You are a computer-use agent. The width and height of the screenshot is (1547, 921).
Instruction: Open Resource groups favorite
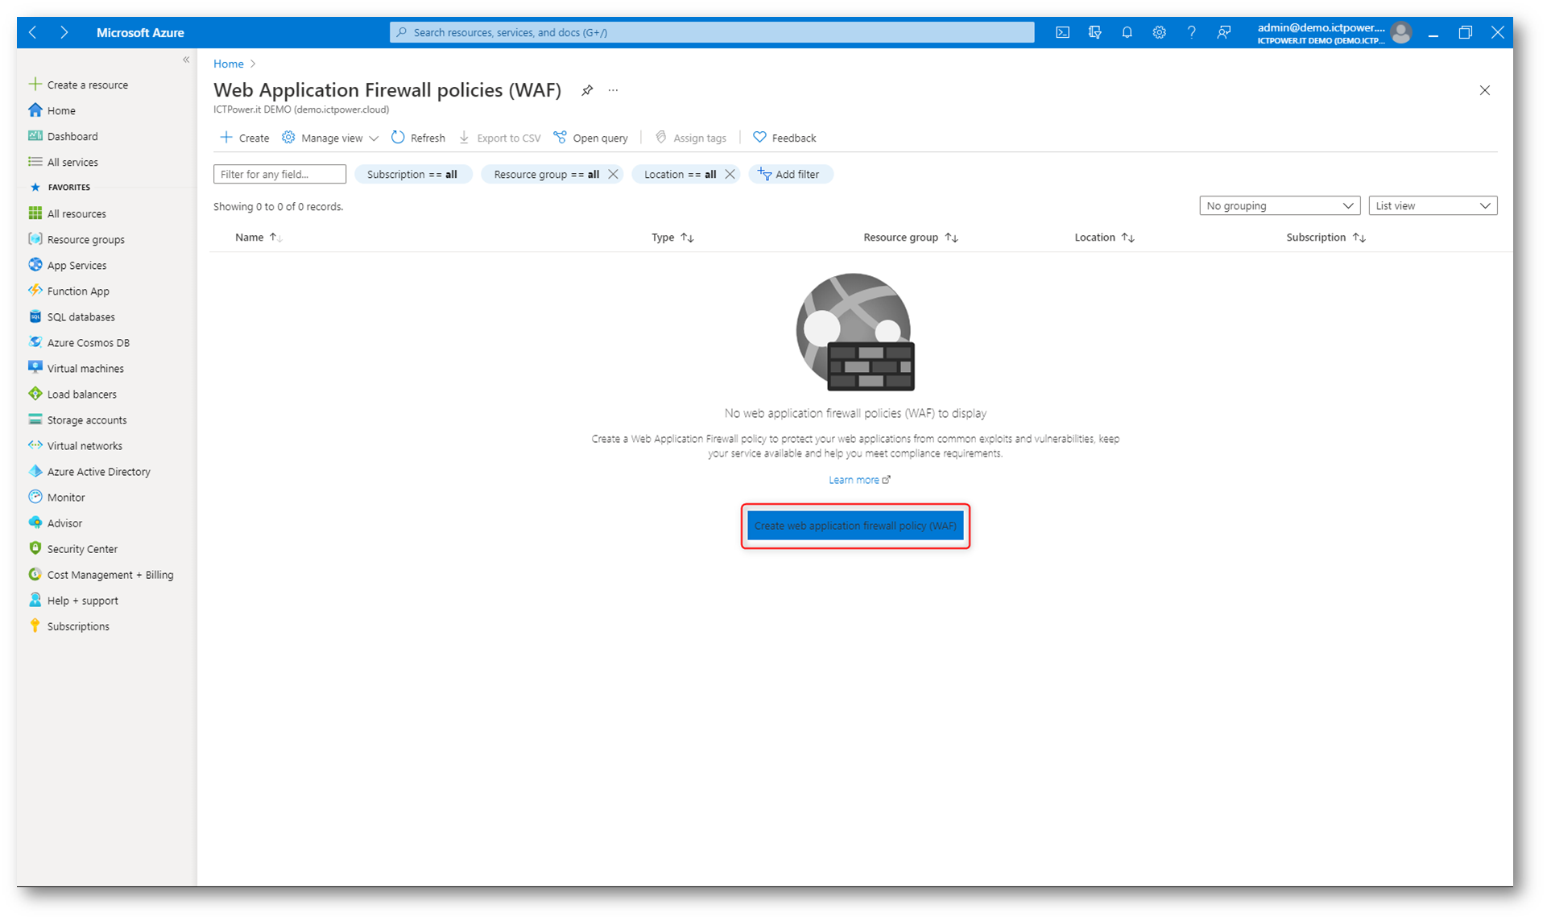(x=77, y=239)
